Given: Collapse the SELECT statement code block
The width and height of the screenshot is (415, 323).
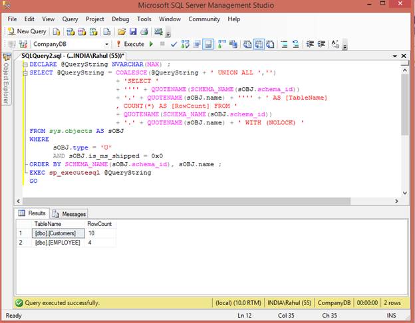Looking at the screenshot, I should pos(25,73).
